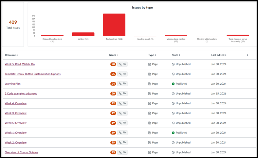258x158 pixels.
Task: Open the Template: Icon & Button Customization Options link
Action: point(33,74)
